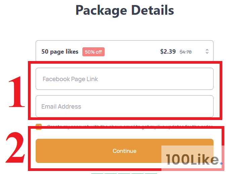Click the up arrow in package selector

pos(207,50)
